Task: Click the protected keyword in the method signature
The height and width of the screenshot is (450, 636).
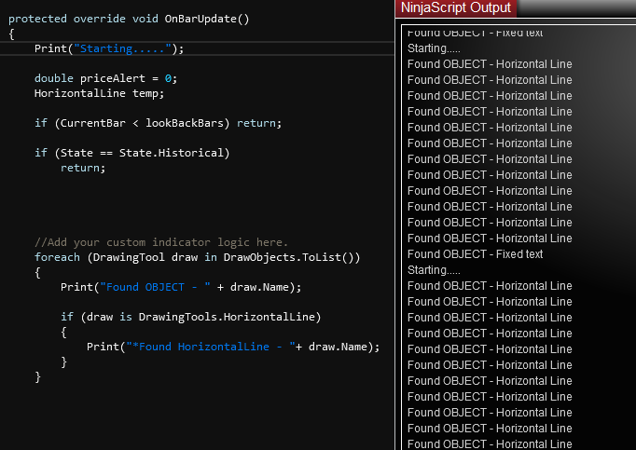Action: 37,19
